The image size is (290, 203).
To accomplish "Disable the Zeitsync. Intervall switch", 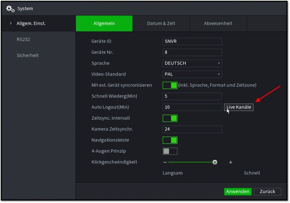I will (170, 118).
